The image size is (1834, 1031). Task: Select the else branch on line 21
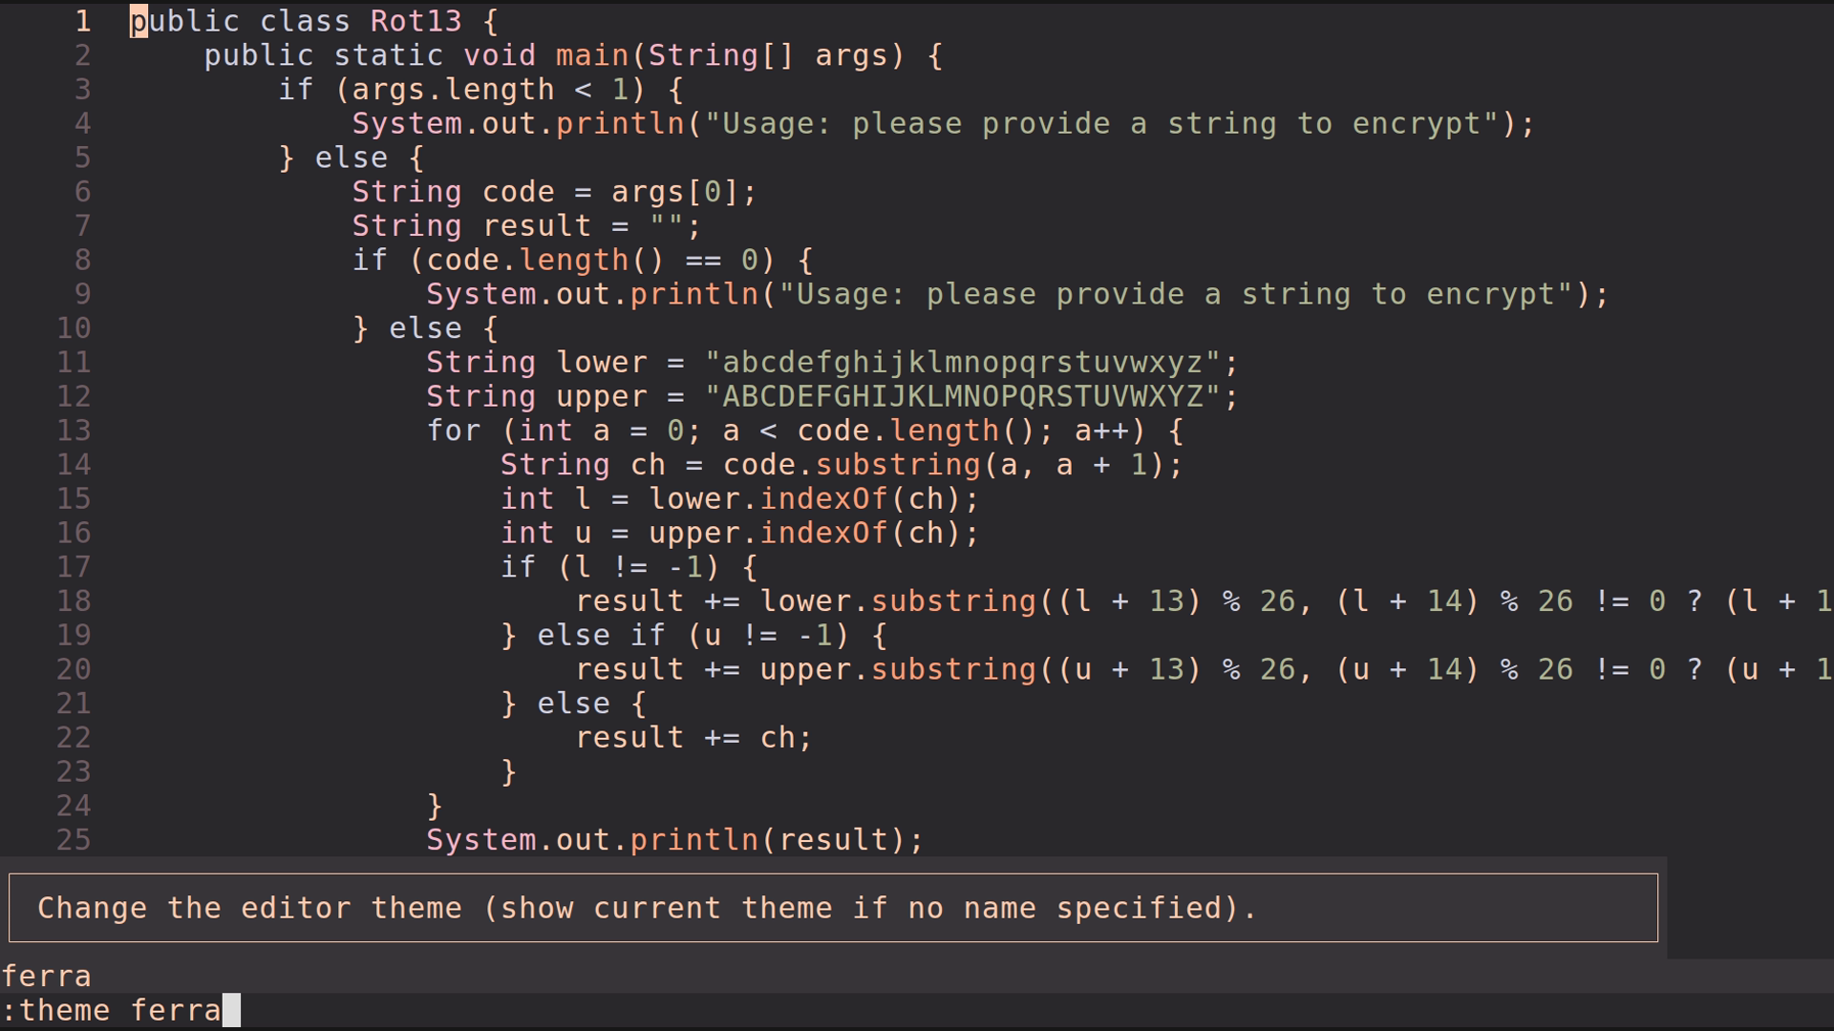point(573,703)
